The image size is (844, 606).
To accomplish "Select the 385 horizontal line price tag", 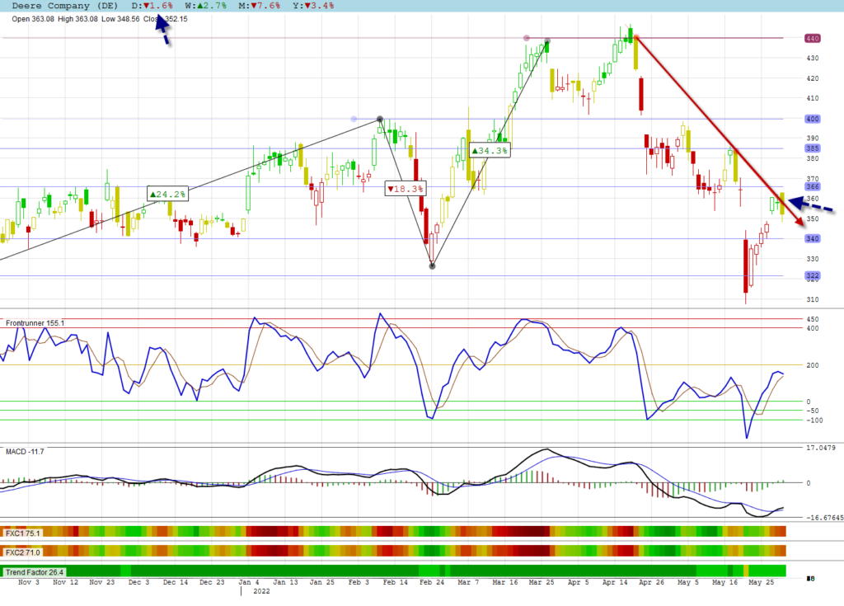I will (x=812, y=148).
